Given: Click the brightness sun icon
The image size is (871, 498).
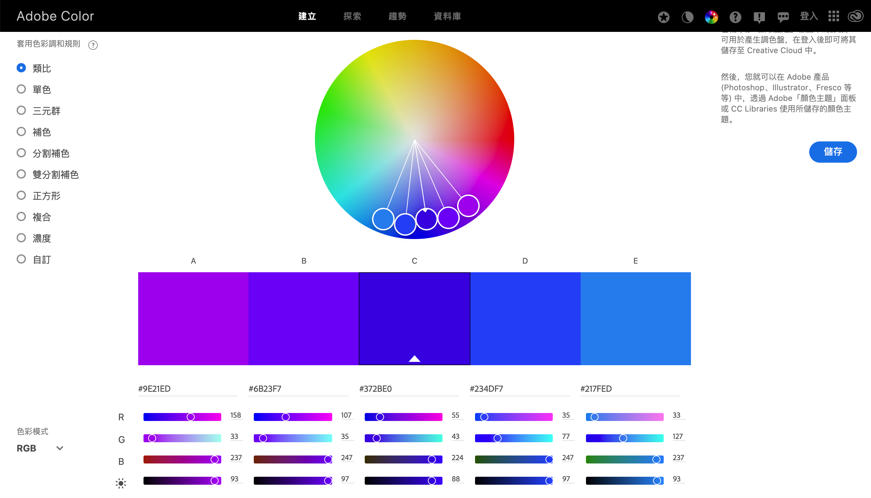Looking at the screenshot, I should (x=121, y=483).
